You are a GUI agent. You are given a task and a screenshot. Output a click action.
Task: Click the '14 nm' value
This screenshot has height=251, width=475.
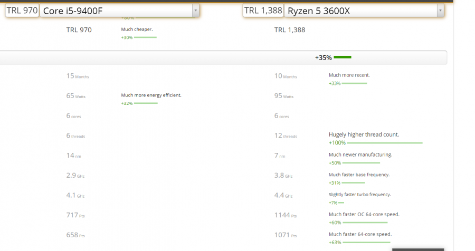coord(73,156)
